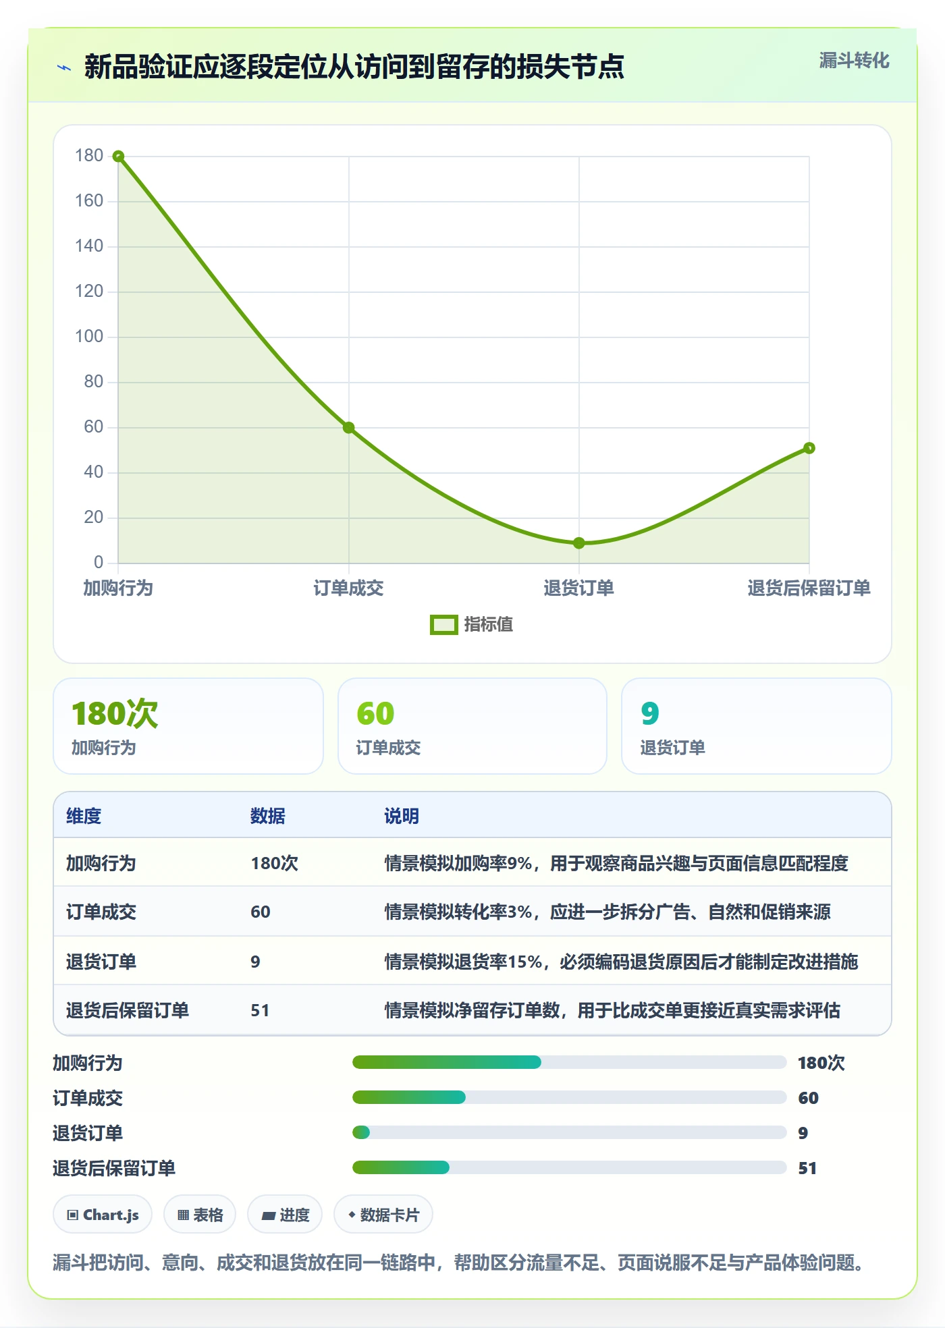
Task: Click the 退货后保留订单 progress bar
Action: click(569, 1168)
